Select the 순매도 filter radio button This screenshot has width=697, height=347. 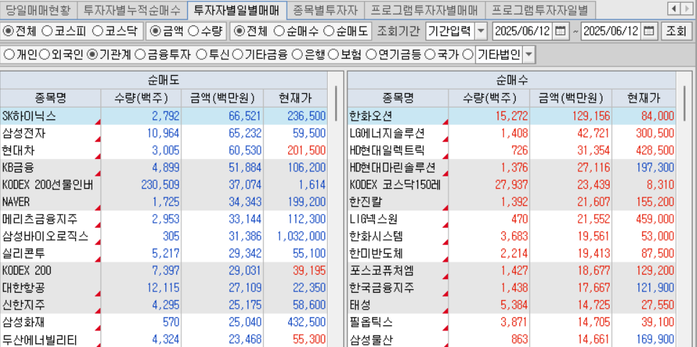[329, 31]
